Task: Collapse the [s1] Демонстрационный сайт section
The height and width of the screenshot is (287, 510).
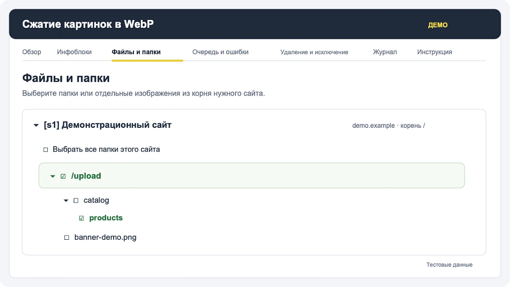Action: 36,125
